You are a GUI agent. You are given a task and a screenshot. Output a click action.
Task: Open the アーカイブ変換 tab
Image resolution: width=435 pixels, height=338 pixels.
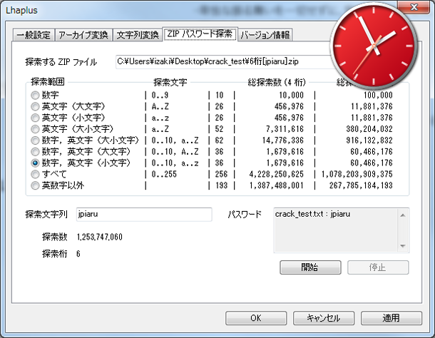pyautogui.click(x=83, y=35)
